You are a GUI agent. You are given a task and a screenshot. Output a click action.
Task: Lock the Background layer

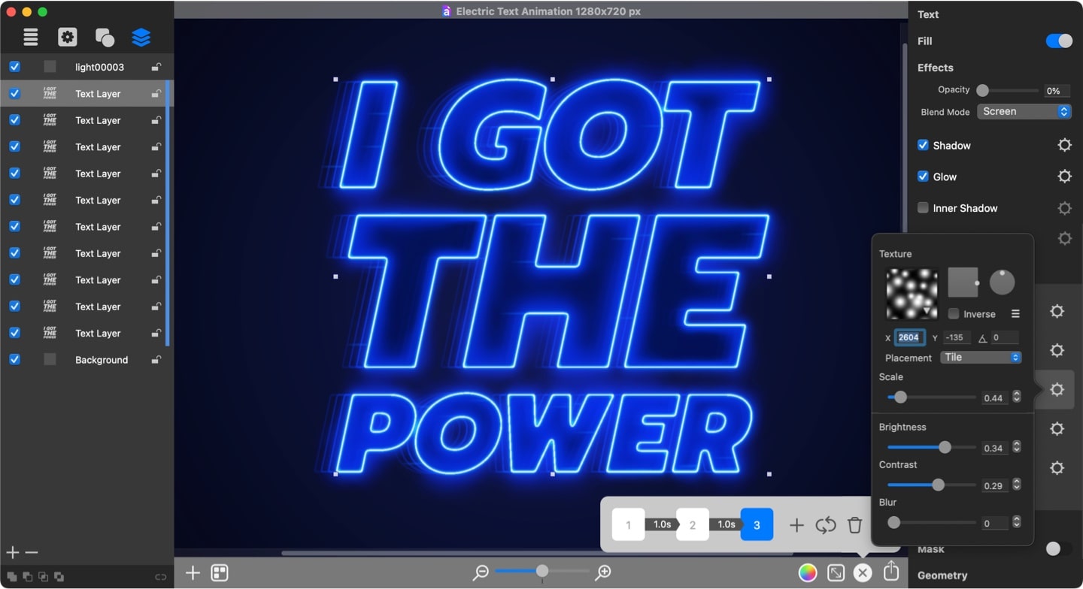click(x=156, y=359)
